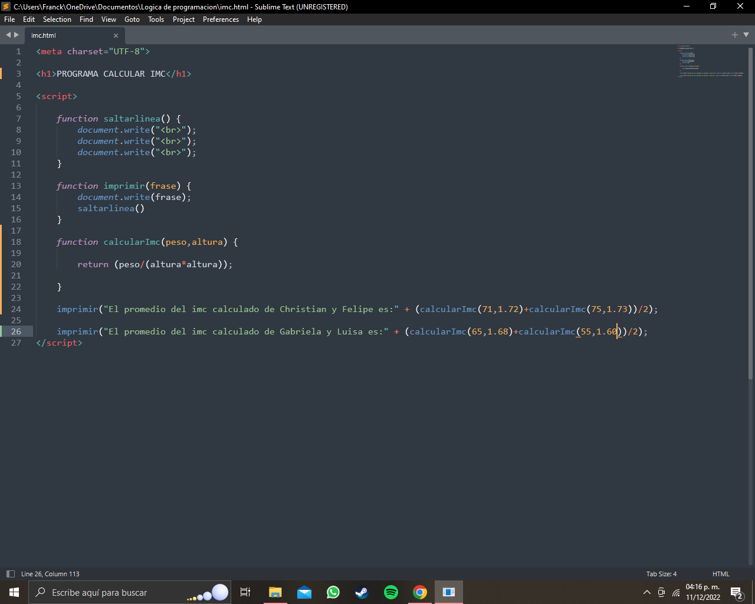The height and width of the screenshot is (604, 755).
Task: Click the Line 26, Column 113 status
Action: [x=50, y=574]
